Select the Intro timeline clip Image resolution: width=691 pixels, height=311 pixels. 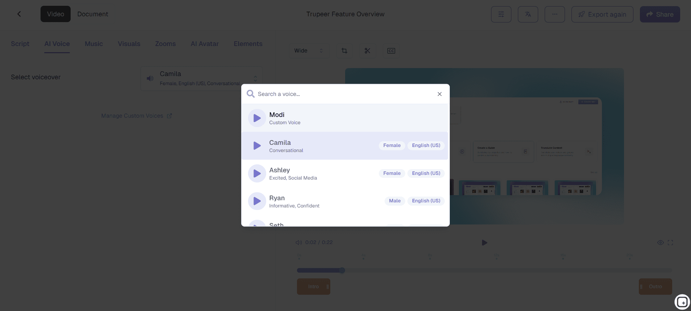pyautogui.click(x=314, y=286)
